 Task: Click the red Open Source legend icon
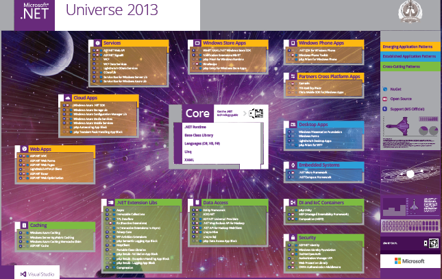[385, 99]
